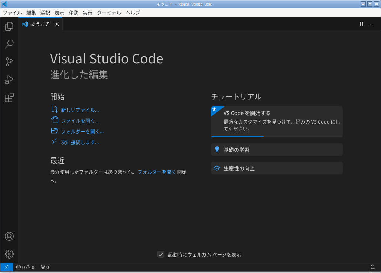
Task: Open the Extensions view icon
Action: pos(9,98)
